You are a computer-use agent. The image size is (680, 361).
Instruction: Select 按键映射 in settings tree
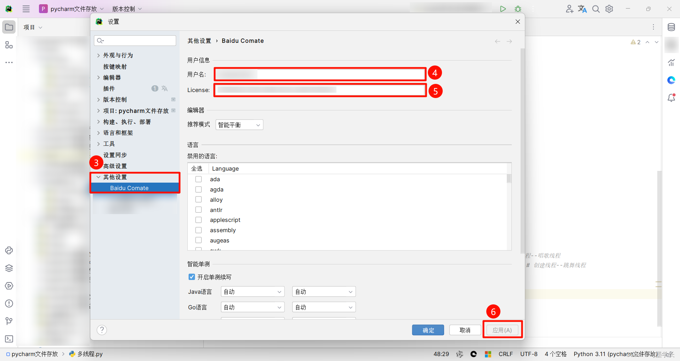(115, 67)
